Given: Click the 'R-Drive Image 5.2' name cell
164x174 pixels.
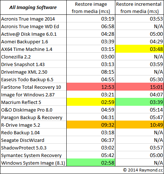Looking at the screenshot, I should point(34,125).
